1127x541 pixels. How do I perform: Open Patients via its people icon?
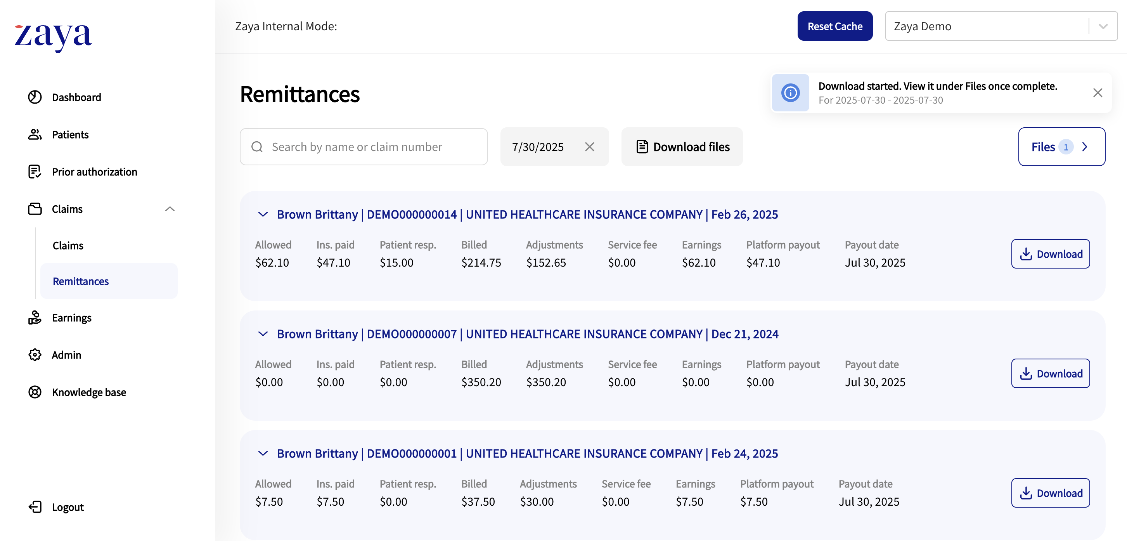(x=35, y=134)
